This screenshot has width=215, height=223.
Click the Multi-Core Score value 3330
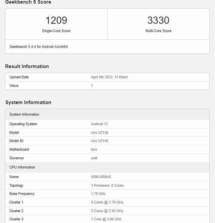158,20
